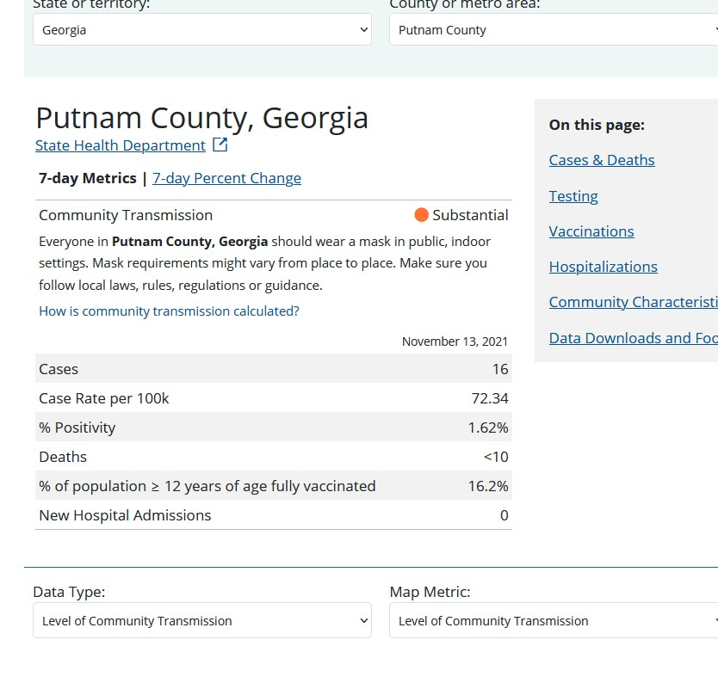
Task: Open How is community transmission calculated link
Action: pos(169,311)
